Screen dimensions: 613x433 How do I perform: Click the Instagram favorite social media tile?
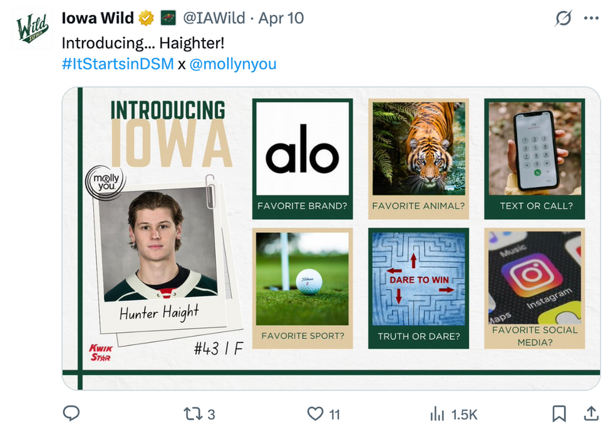(x=534, y=288)
